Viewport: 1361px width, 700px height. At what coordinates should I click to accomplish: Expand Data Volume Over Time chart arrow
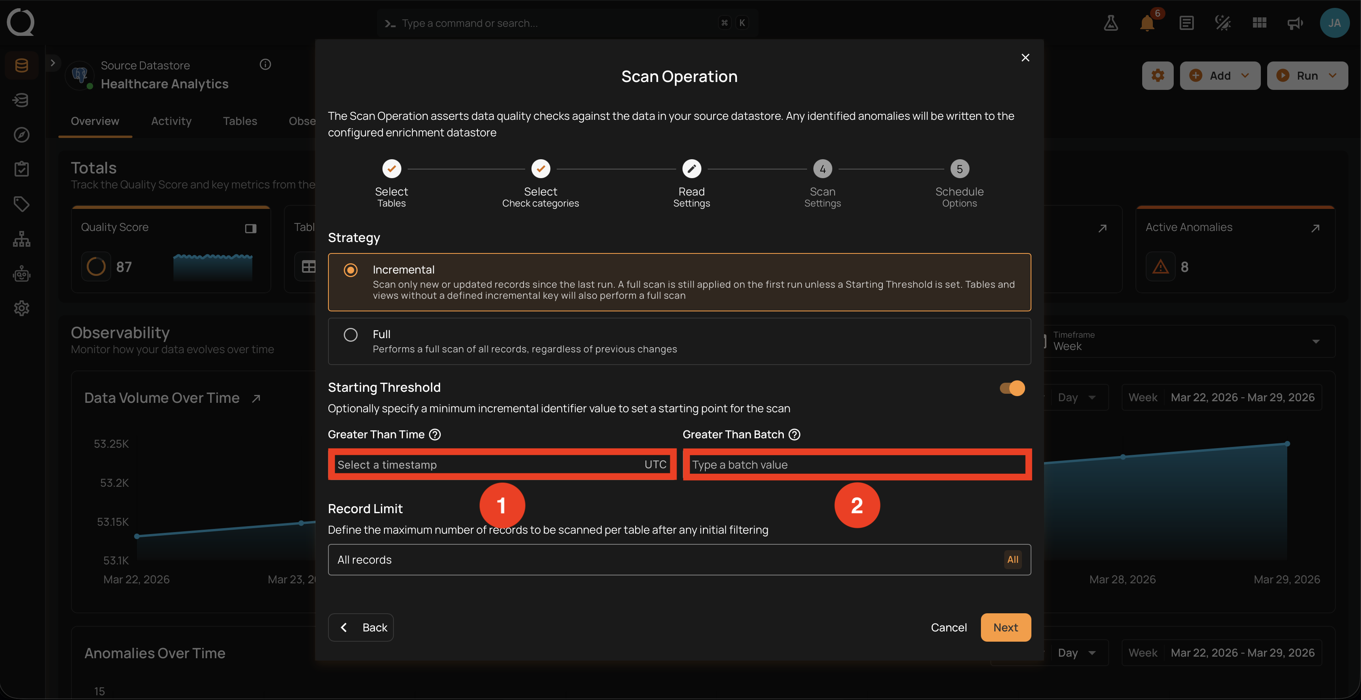(256, 398)
